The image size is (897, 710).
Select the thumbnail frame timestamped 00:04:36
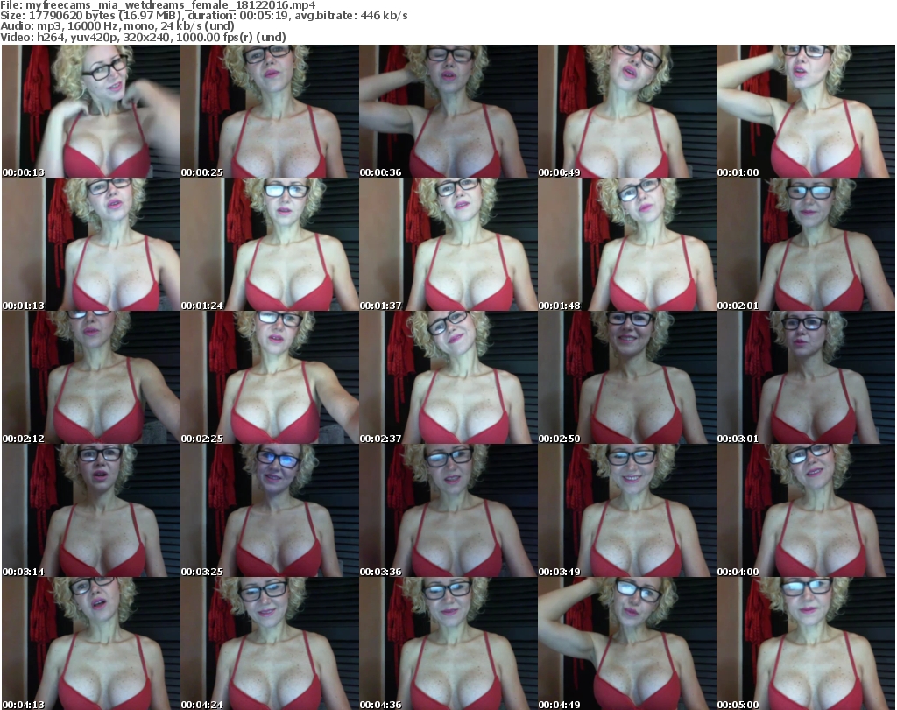(448, 643)
